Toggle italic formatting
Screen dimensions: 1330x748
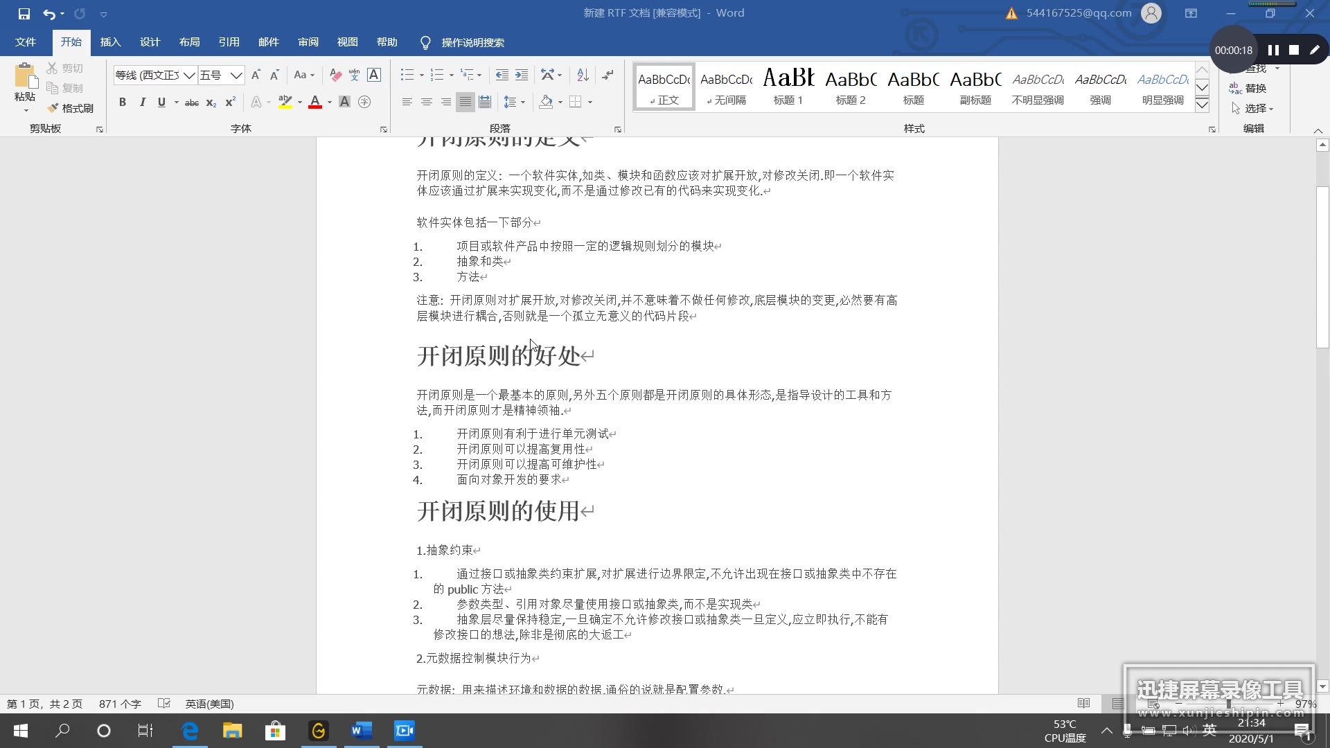pyautogui.click(x=142, y=102)
